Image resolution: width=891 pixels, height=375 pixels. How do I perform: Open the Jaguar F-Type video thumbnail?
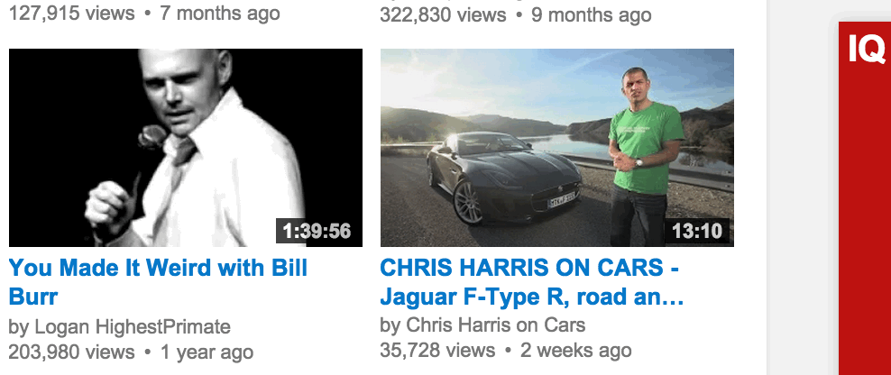557,148
